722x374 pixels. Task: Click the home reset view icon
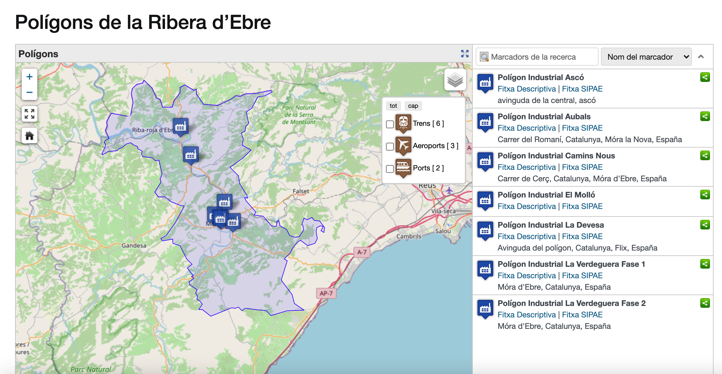pos(30,136)
